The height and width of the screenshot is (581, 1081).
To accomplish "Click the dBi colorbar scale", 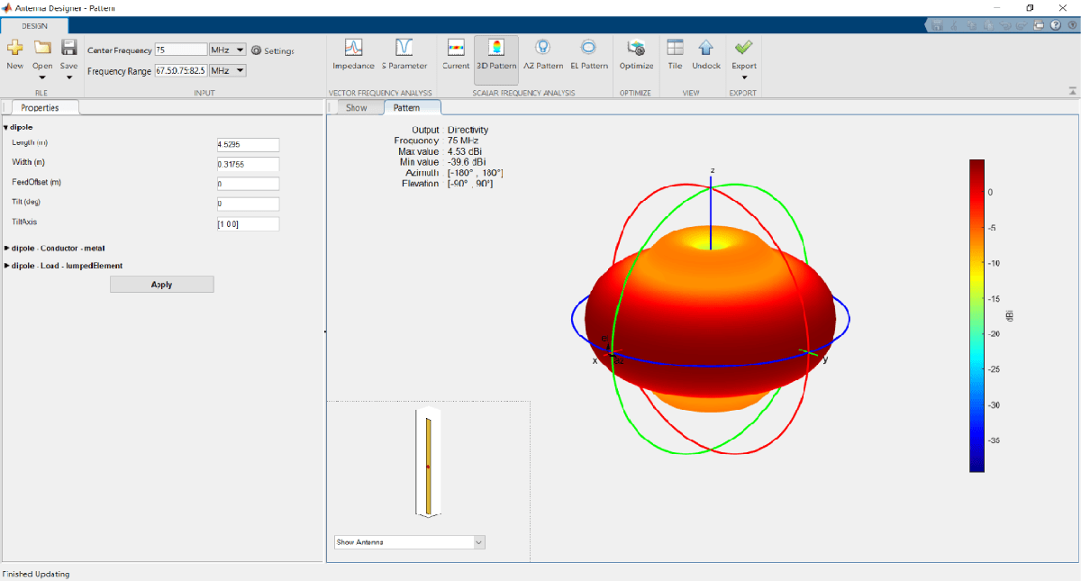I will (977, 315).
